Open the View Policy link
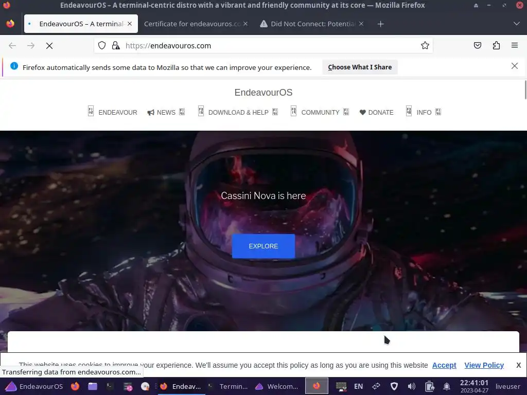Screen dimensions: 527x395 pyautogui.click(x=484, y=365)
